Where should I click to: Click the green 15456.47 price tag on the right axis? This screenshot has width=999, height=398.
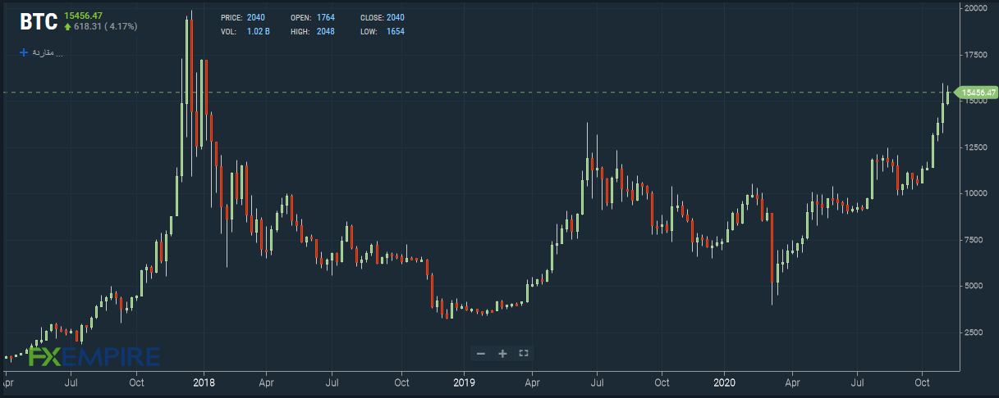point(978,93)
